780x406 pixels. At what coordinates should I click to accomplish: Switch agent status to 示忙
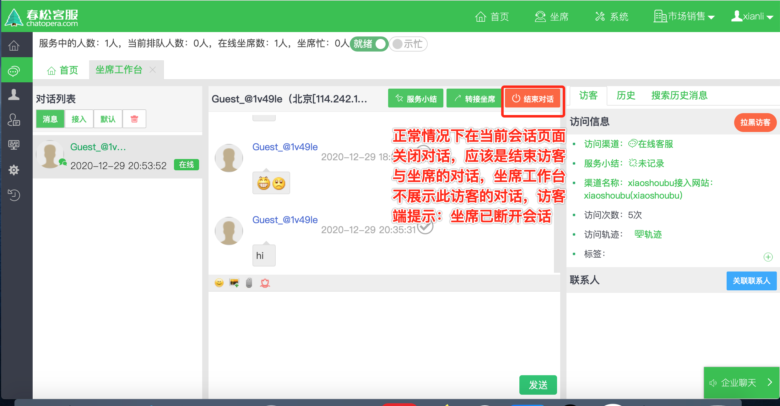(x=408, y=44)
